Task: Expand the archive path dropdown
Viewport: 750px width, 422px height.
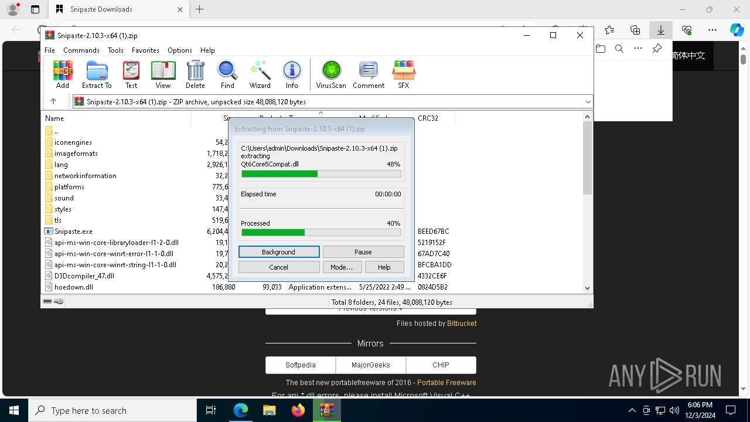Action: point(588,102)
